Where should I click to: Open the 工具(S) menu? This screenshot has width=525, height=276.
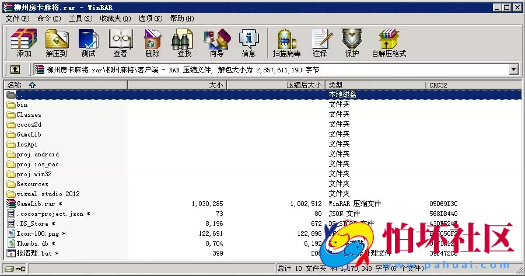(x=80, y=19)
